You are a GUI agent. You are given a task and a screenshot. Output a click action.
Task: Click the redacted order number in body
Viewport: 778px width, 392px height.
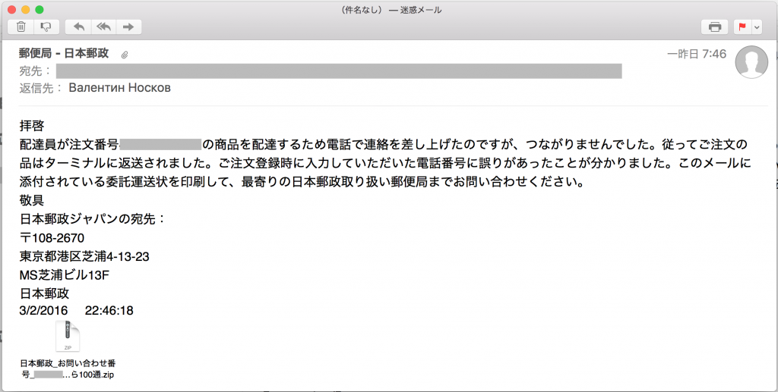161,145
